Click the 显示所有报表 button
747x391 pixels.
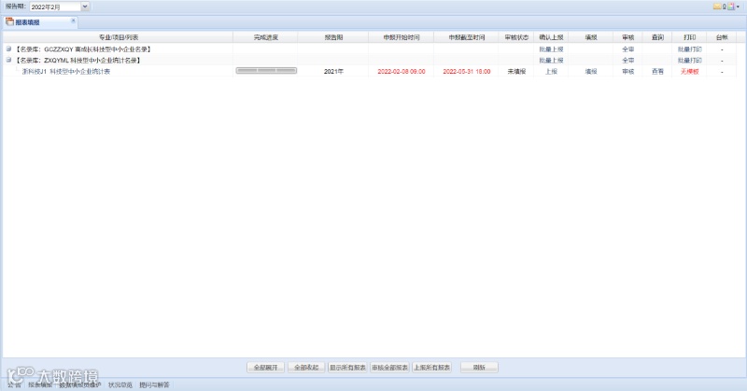click(347, 368)
